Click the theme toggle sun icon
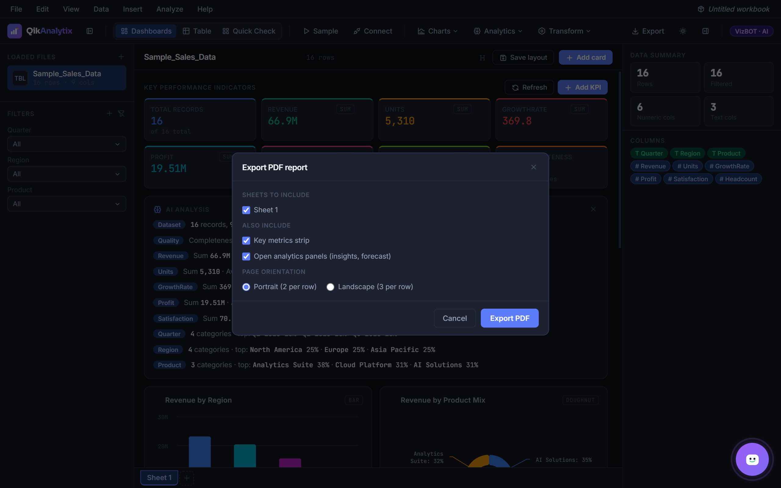Image resolution: width=781 pixels, height=488 pixels. tap(682, 31)
